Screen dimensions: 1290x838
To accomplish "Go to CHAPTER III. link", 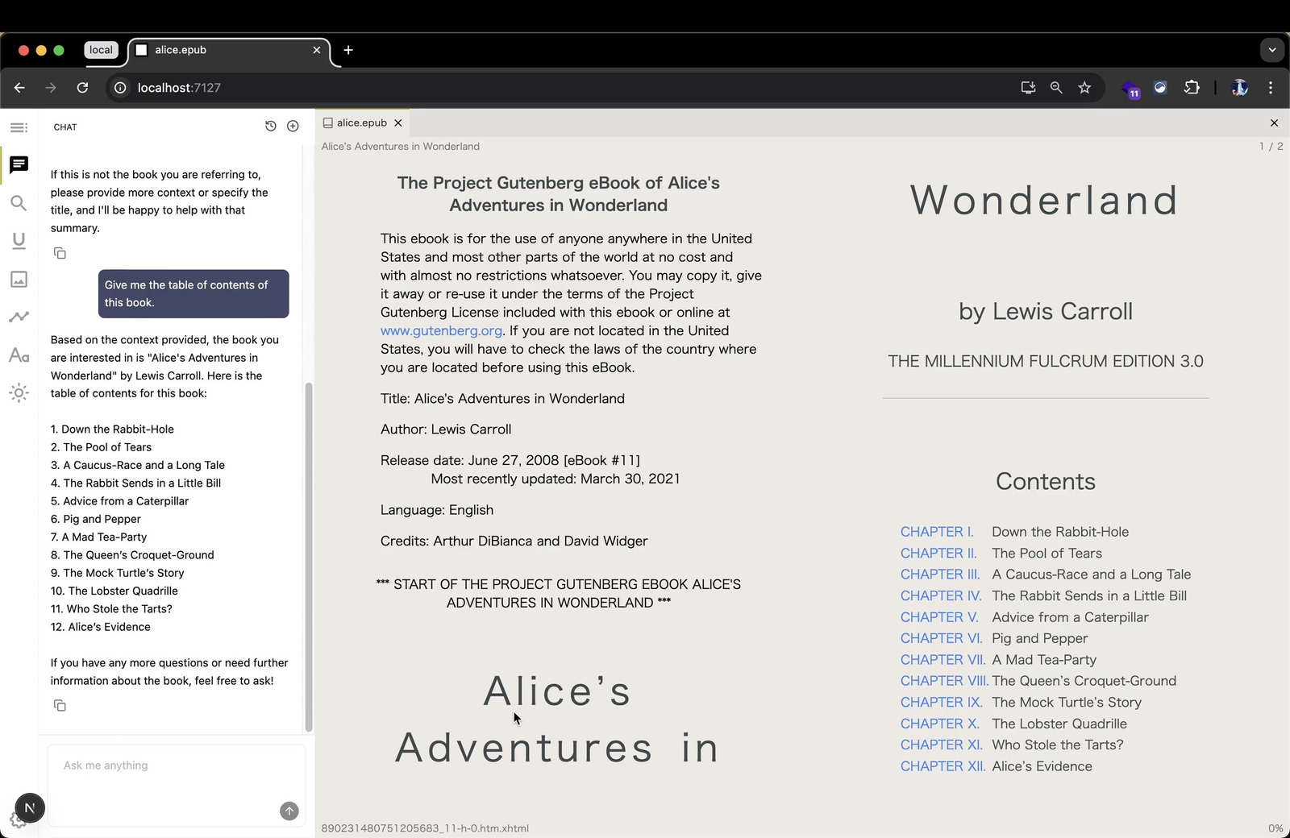I will pyautogui.click(x=940, y=575).
